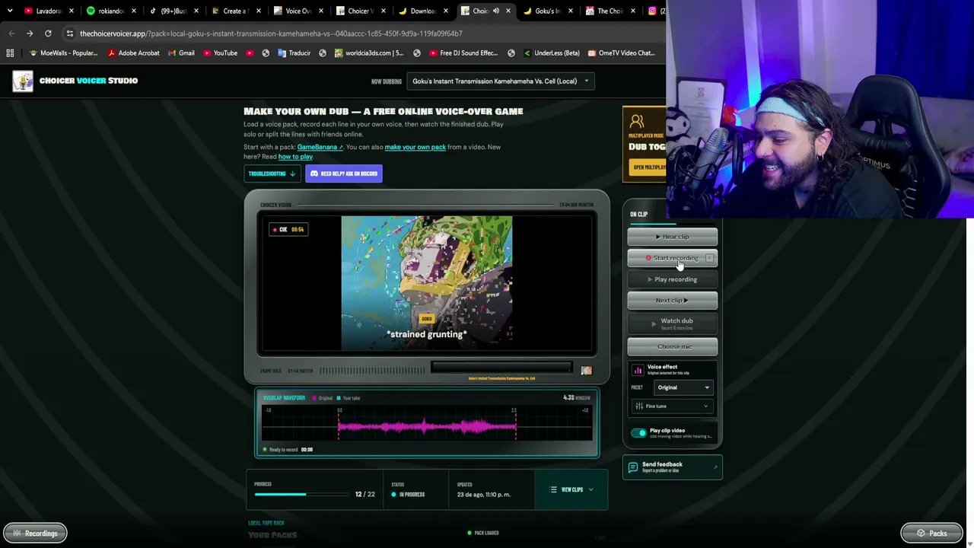This screenshot has width=974, height=548.
Task: Click Start recording
Action: pyautogui.click(x=673, y=258)
